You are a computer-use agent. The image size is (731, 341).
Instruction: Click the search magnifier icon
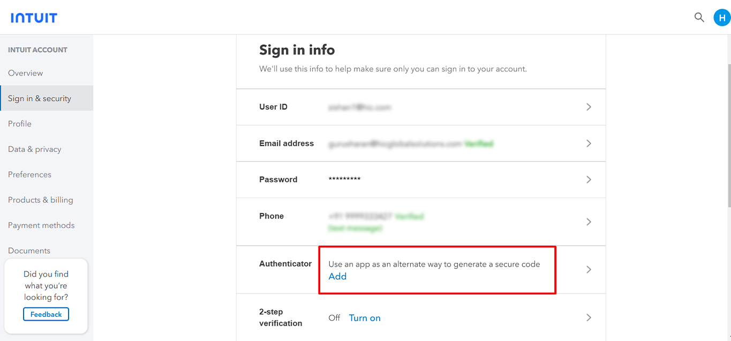pyautogui.click(x=699, y=17)
